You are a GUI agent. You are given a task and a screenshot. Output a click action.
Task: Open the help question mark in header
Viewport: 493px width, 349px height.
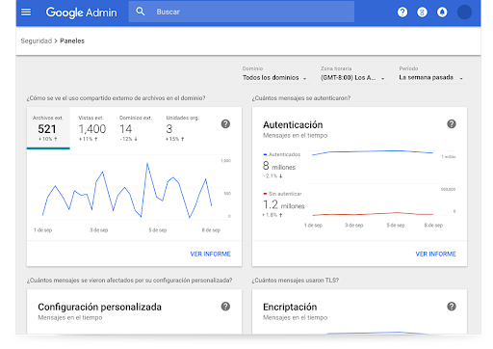pyautogui.click(x=402, y=13)
